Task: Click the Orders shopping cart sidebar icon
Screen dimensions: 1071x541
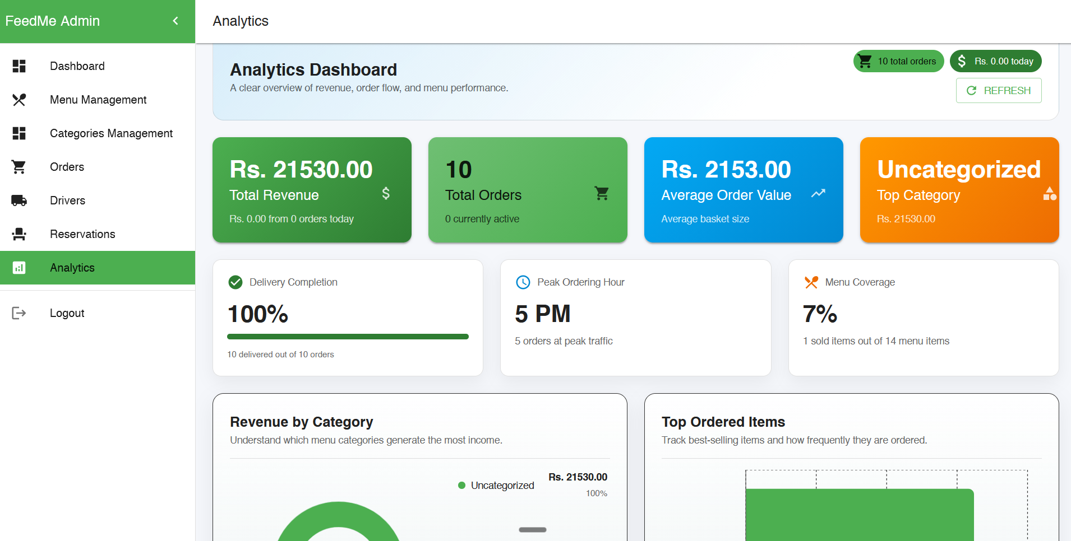Action: pyautogui.click(x=19, y=167)
